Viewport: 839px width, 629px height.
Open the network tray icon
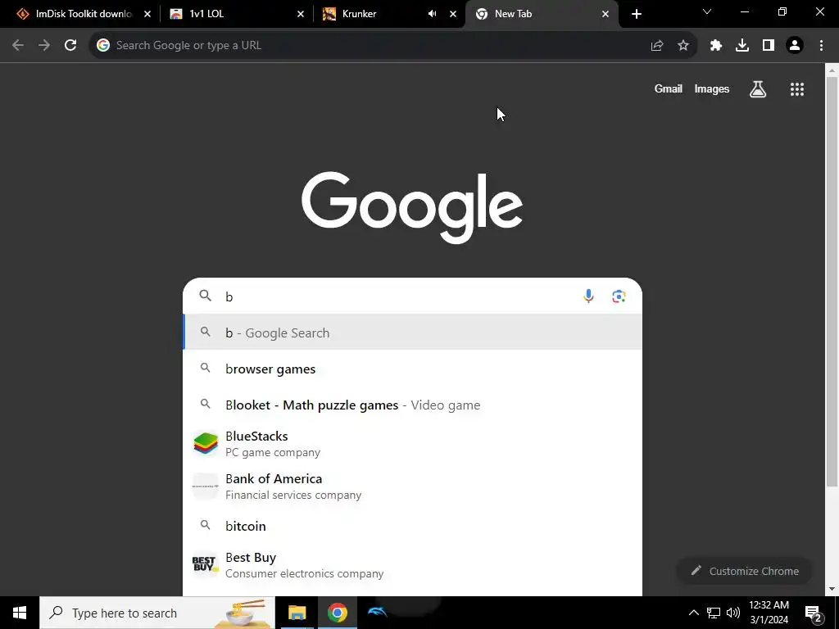(x=714, y=613)
